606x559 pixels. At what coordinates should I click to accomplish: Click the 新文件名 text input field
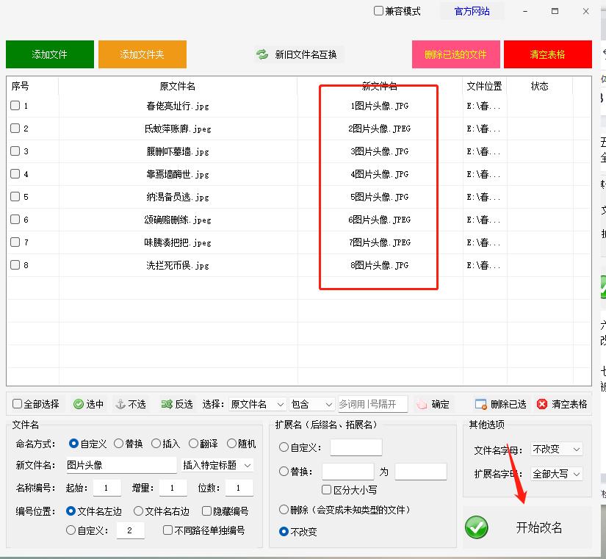click(x=120, y=465)
